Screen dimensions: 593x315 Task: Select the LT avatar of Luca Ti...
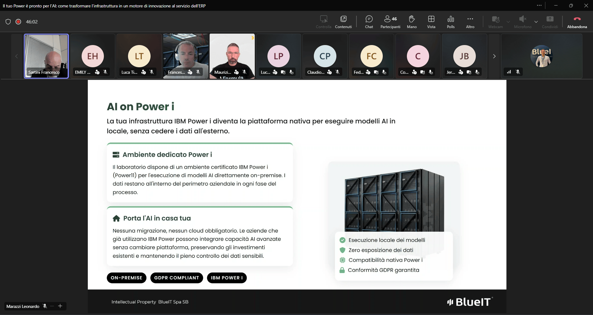click(139, 56)
